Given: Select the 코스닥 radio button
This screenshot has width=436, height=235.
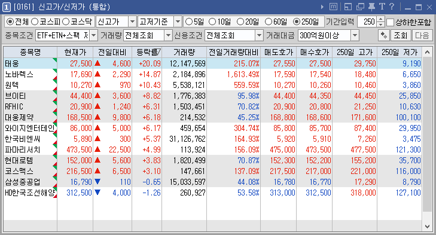Looking at the screenshot, I should pos(66,22).
